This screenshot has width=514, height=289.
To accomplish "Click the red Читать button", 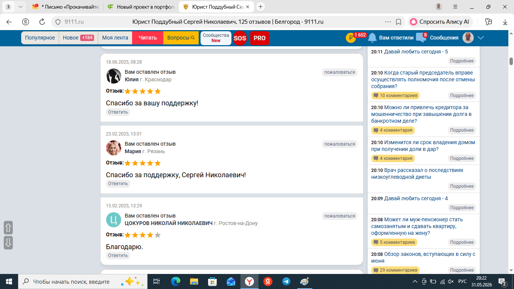I will pos(148,38).
